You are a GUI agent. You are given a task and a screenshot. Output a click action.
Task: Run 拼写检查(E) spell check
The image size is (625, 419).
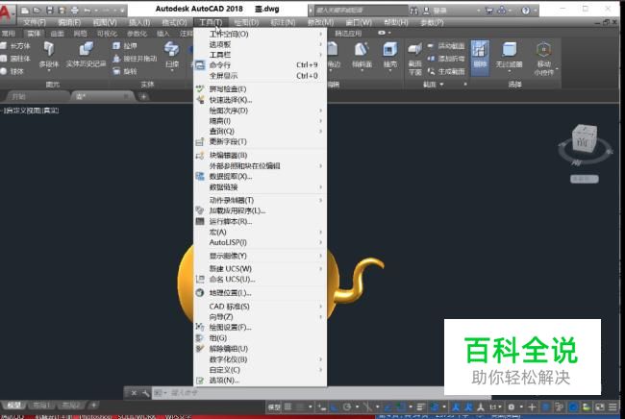(x=260, y=88)
